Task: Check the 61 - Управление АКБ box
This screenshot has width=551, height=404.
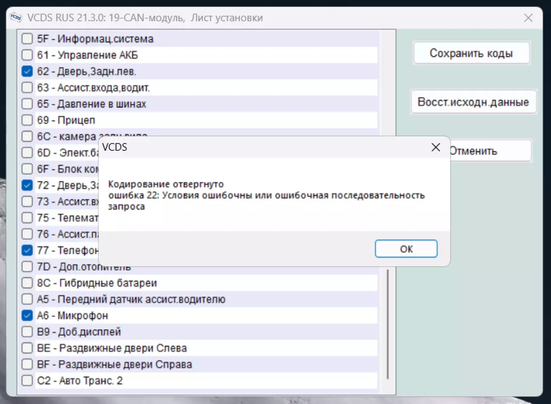Action: pos(27,55)
